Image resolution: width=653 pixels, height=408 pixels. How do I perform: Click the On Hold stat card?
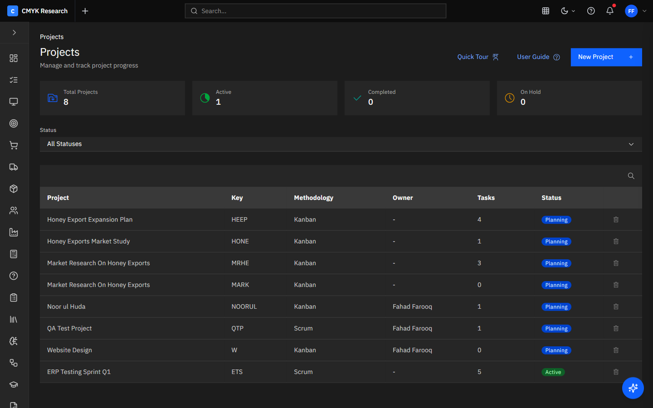tap(570, 98)
